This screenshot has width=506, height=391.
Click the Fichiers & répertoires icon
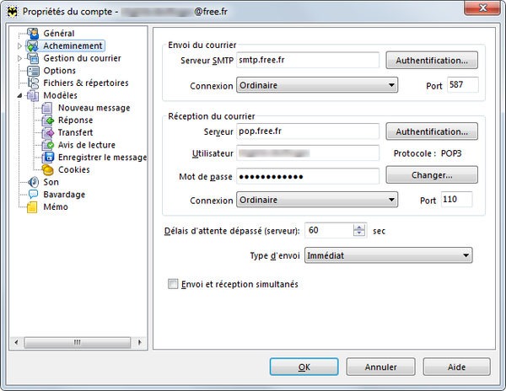pyautogui.click(x=33, y=83)
